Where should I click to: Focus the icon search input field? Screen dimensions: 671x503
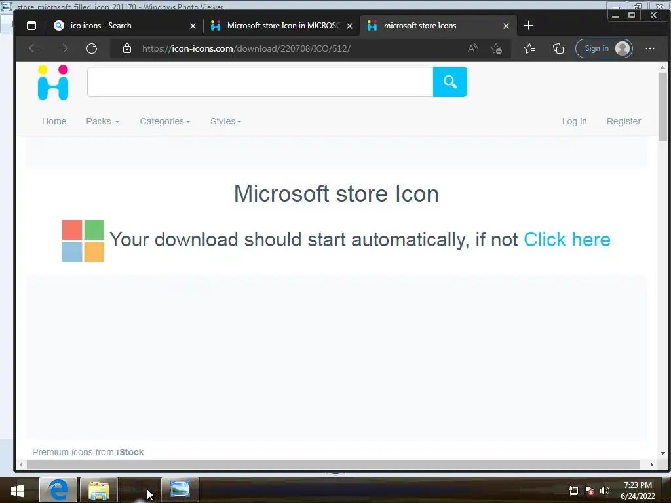click(x=260, y=82)
